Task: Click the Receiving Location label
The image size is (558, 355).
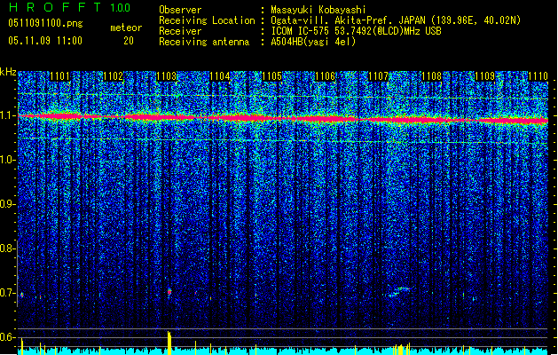Action: [x=207, y=20]
